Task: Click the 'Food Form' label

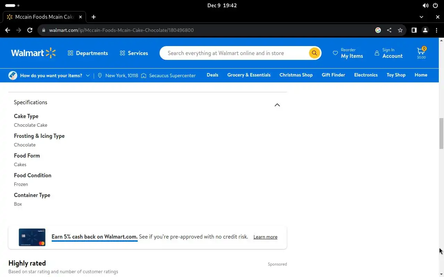Action: tap(27, 155)
